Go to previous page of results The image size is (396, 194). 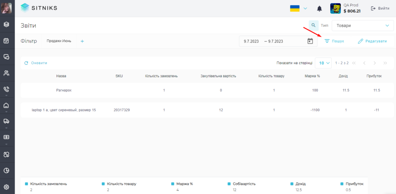[364, 63]
